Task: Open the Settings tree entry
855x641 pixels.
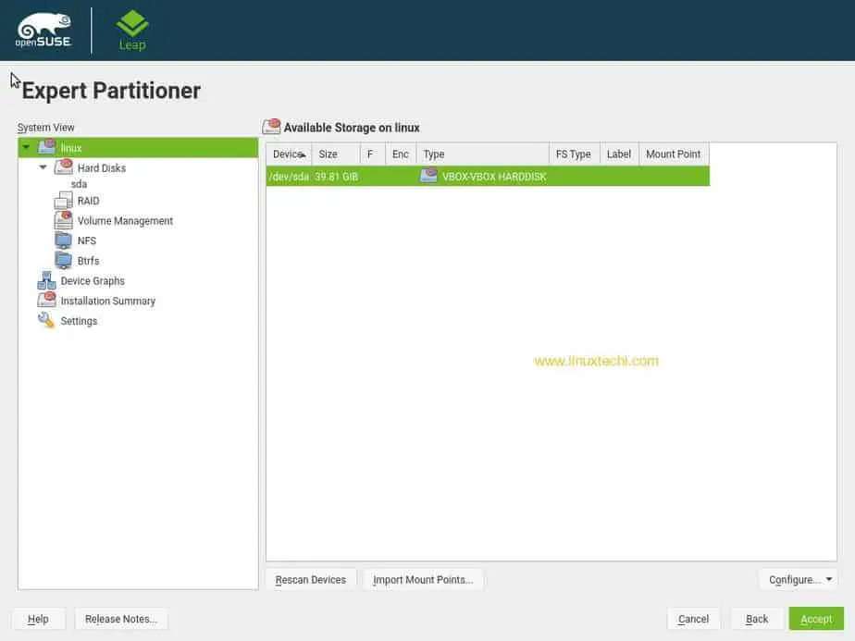Action: point(79,321)
